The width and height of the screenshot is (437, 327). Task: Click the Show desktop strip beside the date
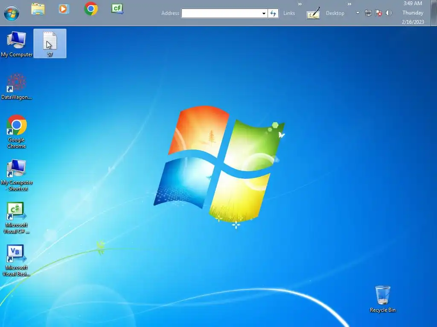[434, 13]
